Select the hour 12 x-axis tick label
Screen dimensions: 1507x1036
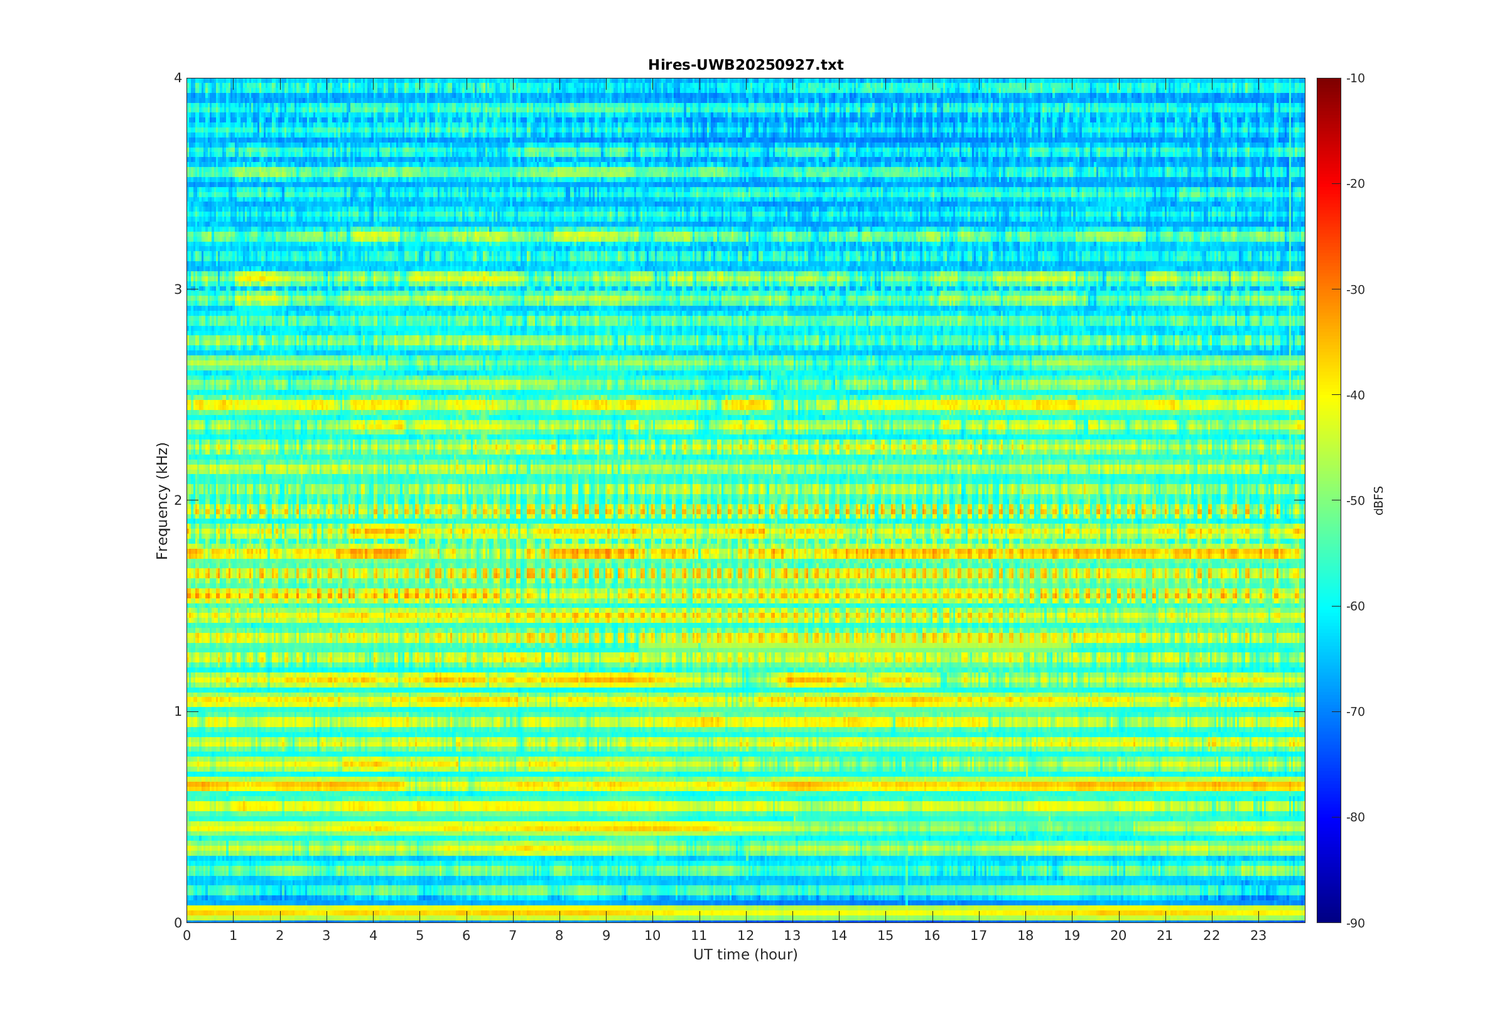[746, 936]
